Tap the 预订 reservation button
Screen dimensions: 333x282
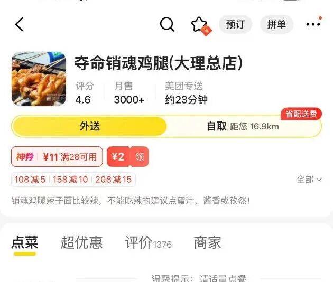point(235,24)
